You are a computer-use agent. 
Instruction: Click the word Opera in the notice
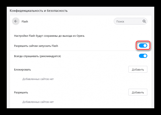(x=80, y=36)
